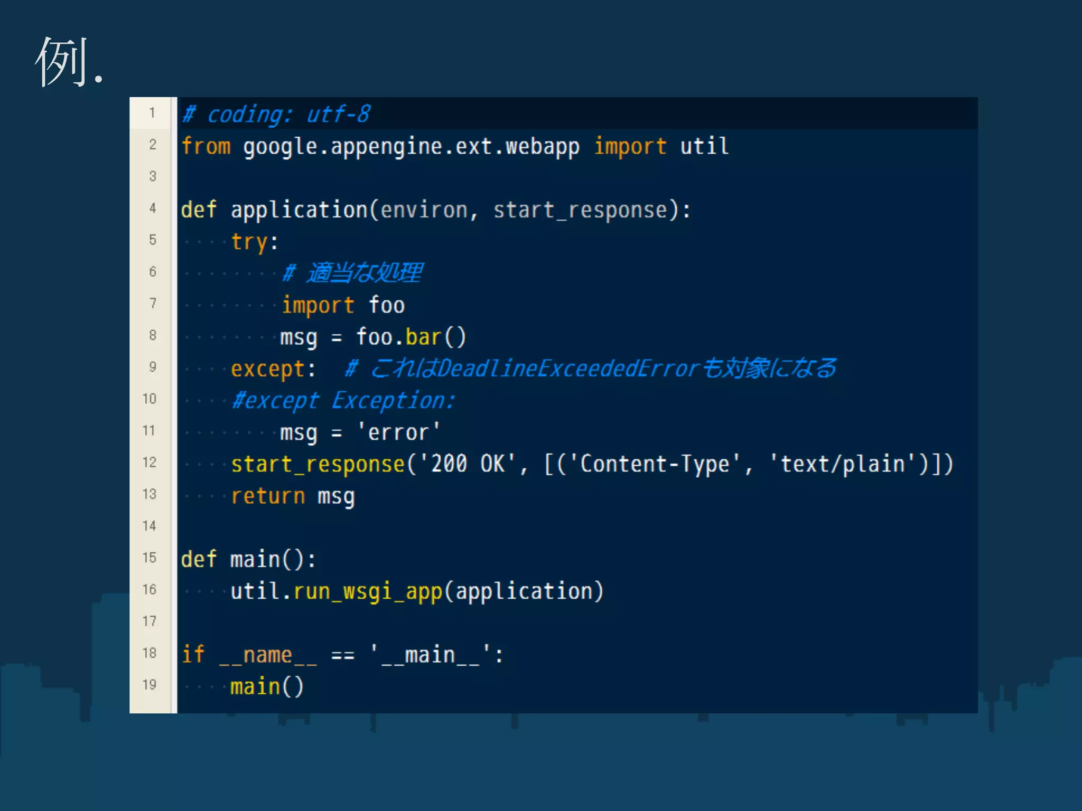Click 'run_wsgi_app' method name

(x=368, y=591)
